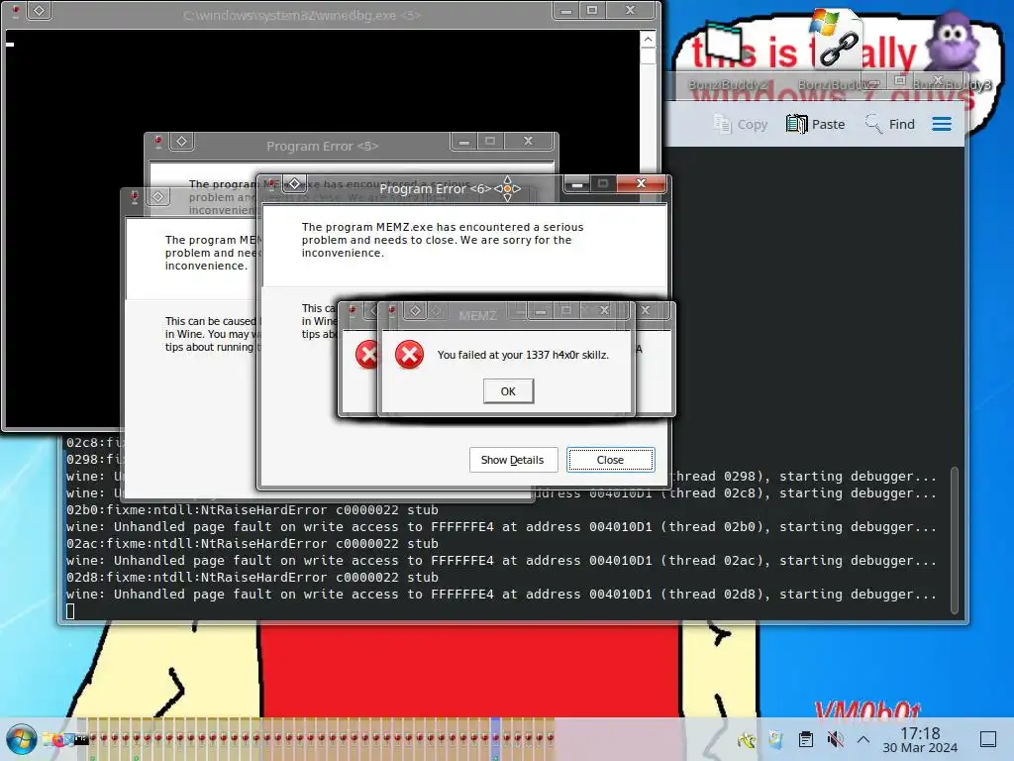Click the Windows 7 Start orb
This screenshot has width=1014, height=761.
pyautogui.click(x=21, y=739)
